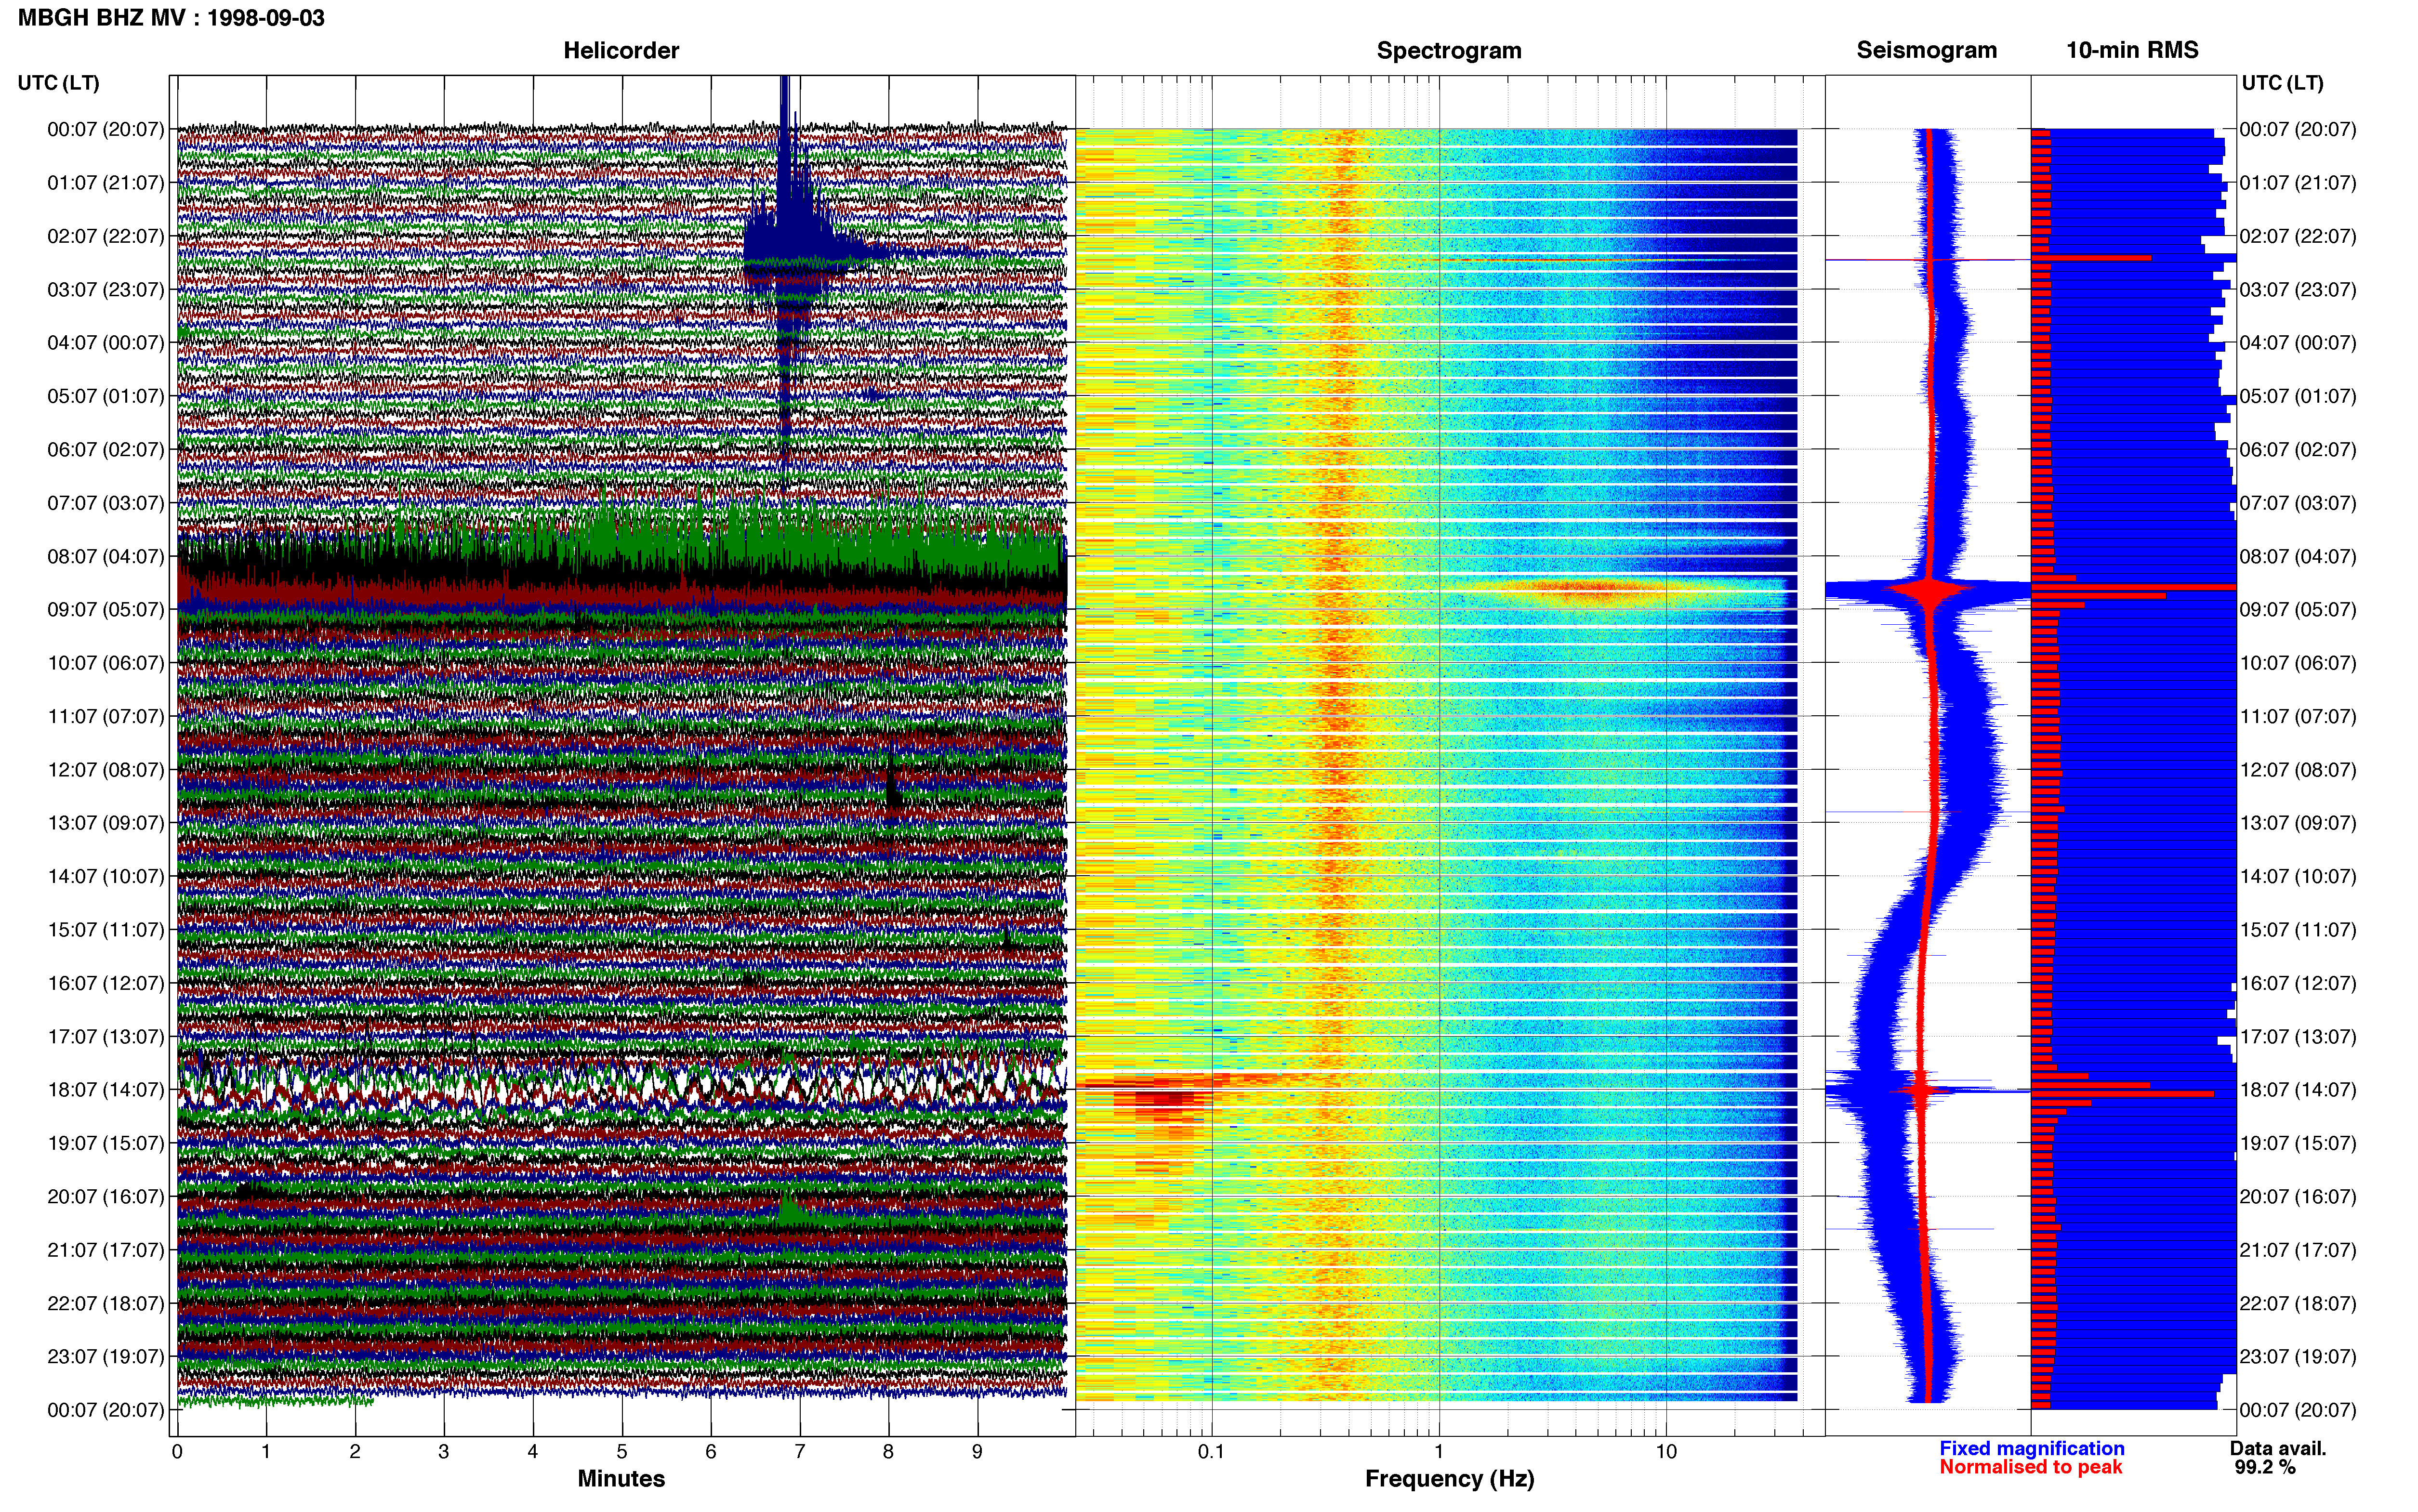Click right time label 18:07 (14:07)
This screenshot has width=2418, height=1512.
tap(2298, 1090)
